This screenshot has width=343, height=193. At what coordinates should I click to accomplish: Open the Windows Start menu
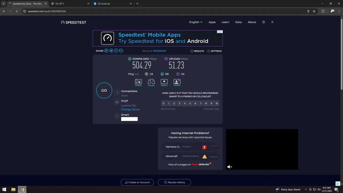4,190
